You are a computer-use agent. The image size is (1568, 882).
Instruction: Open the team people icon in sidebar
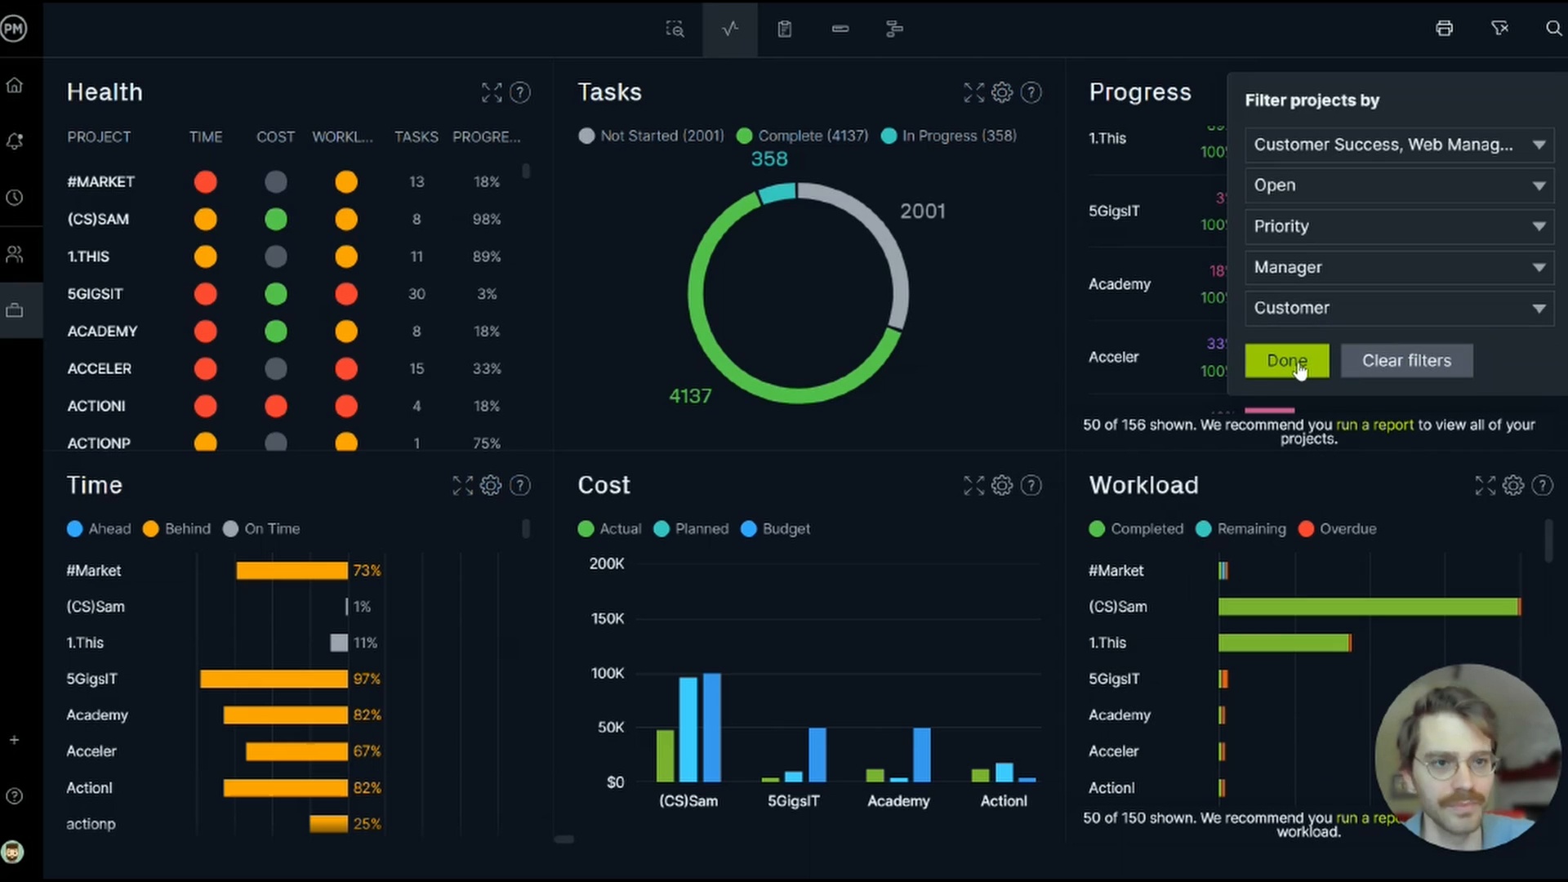click(x=15, y=254)
